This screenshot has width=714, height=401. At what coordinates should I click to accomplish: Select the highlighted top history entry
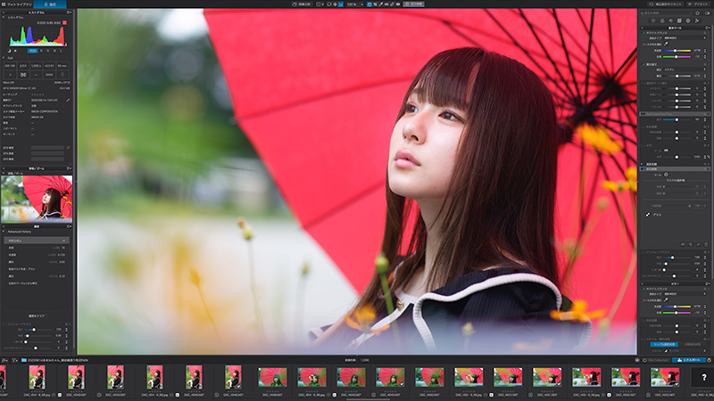click(x=37, y=240)
